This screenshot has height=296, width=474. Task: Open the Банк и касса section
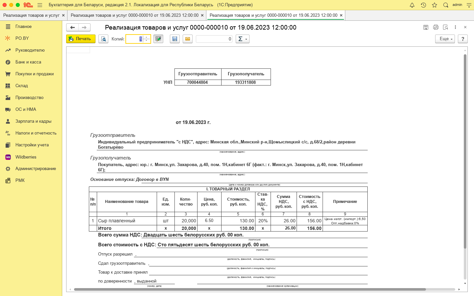point(28,62)
